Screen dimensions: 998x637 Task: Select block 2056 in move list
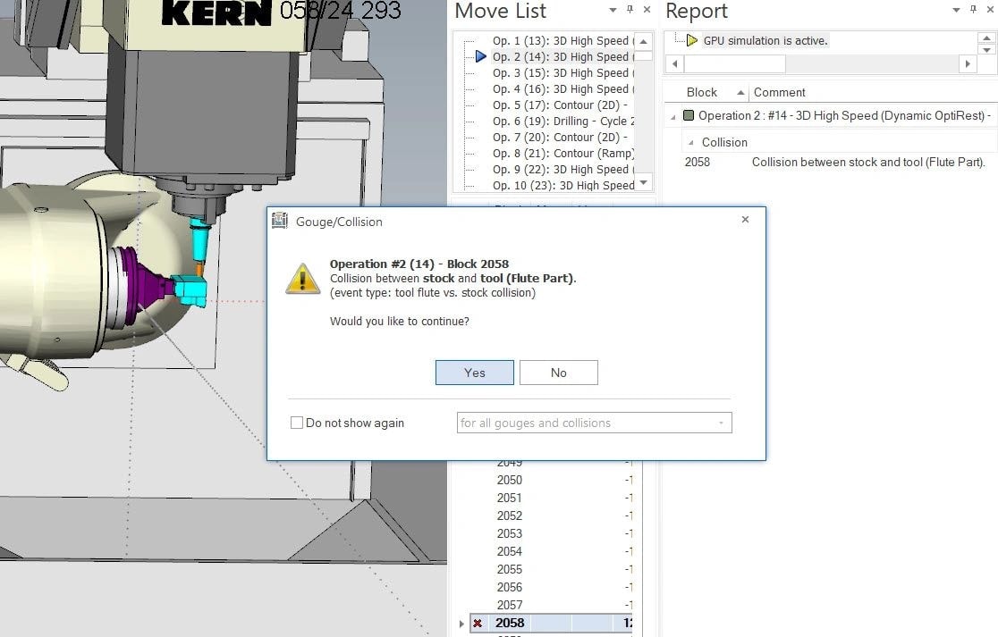509,587
